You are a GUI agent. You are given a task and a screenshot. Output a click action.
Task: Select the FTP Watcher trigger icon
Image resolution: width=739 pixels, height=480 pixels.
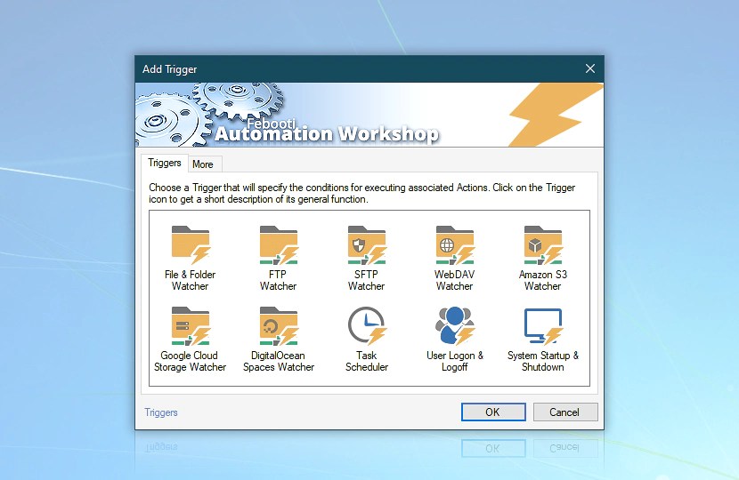279,244
